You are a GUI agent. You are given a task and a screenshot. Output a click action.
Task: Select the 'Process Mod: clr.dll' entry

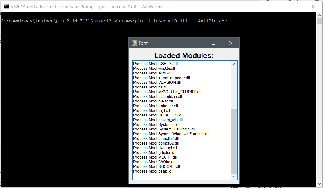tap(150, 87)
